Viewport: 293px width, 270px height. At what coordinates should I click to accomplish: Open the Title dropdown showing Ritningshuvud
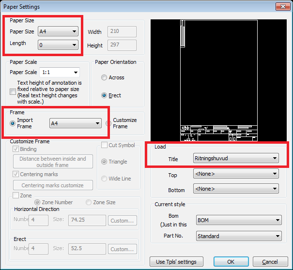click(236, 158)
